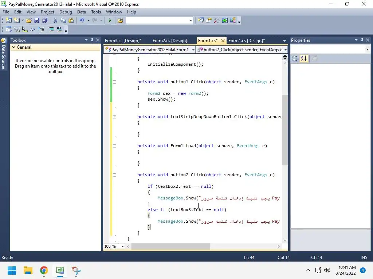This screenshot has width=373, height=279.
Task: Click the Paste clipboard icon
Action: coord(71,21)
